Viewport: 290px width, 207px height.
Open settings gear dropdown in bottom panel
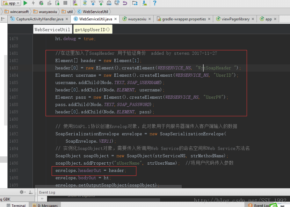point(23,192)
